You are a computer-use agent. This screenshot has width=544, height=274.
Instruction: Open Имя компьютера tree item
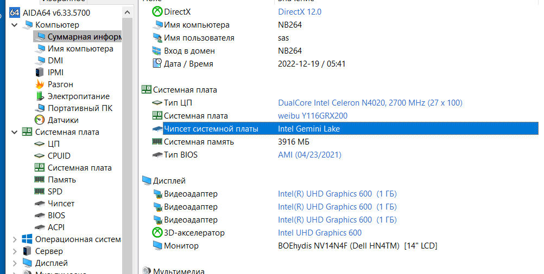click(80, 49)
